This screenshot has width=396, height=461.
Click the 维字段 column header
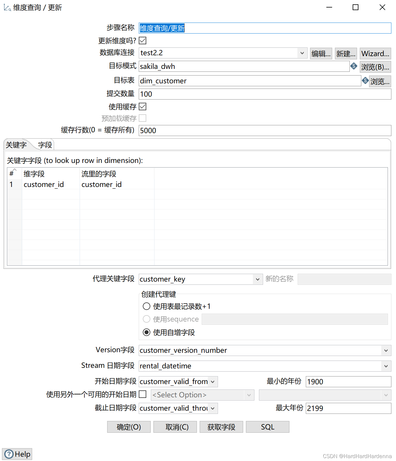51,174
